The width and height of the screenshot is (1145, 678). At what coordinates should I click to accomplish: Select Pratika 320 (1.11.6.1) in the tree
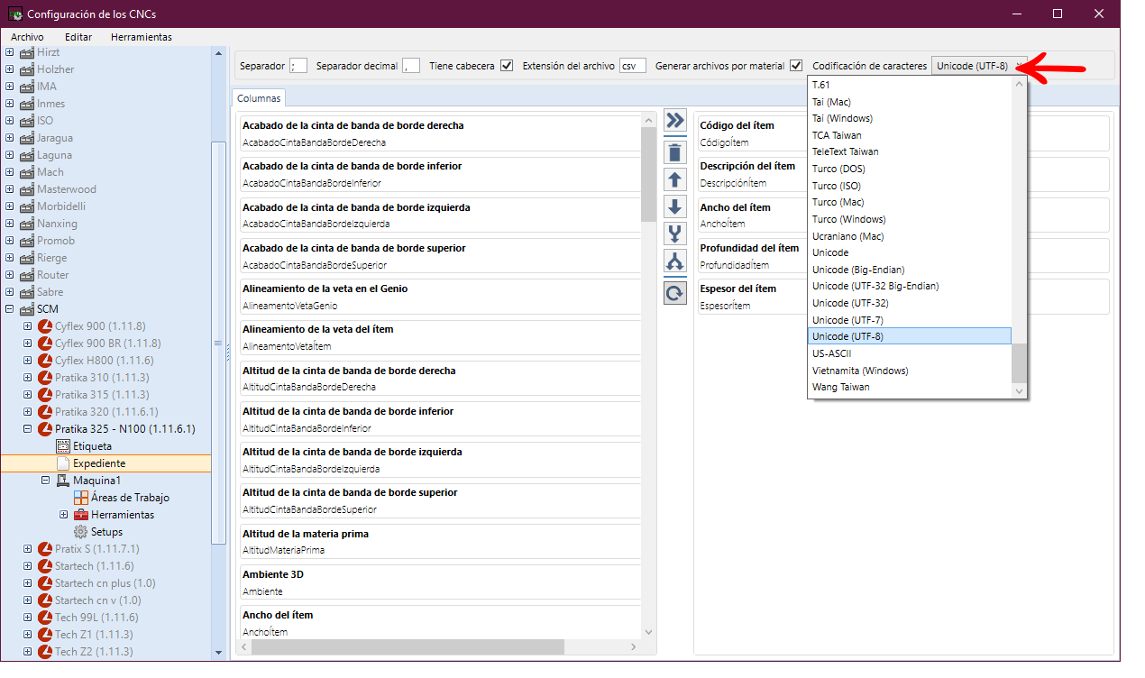pyautogui.click(x=106, y=412)
